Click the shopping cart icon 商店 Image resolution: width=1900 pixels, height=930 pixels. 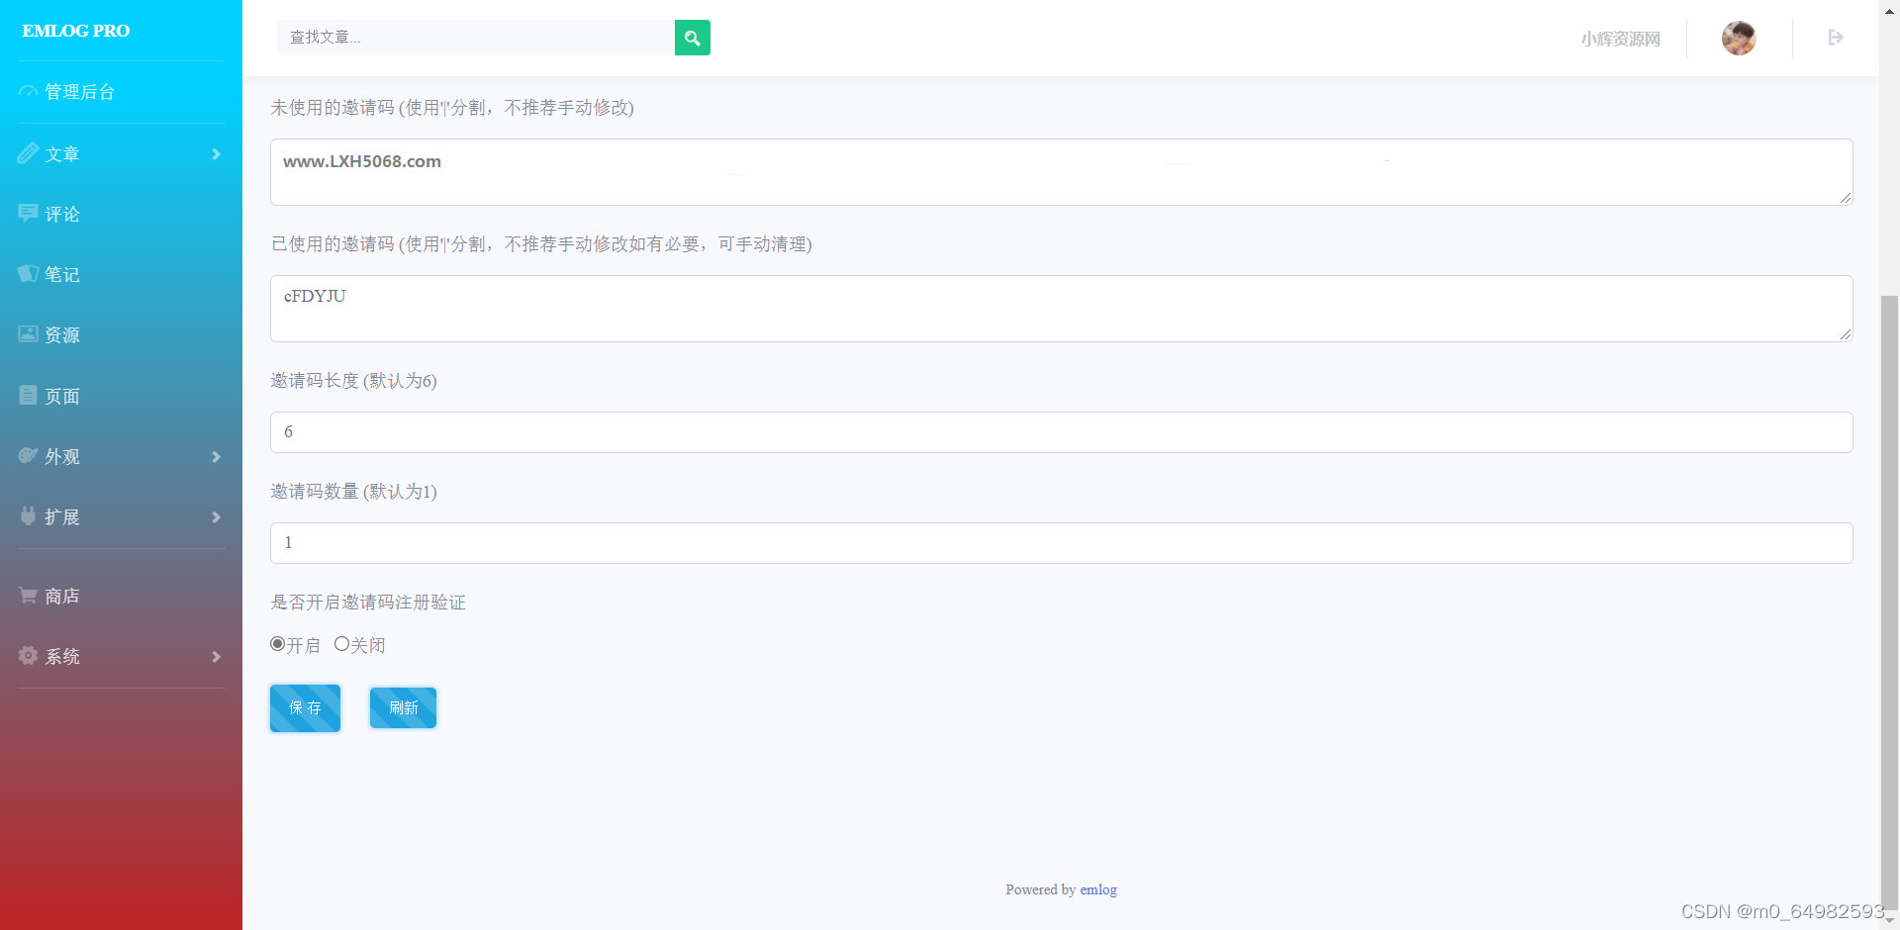(x=28, y=595)
